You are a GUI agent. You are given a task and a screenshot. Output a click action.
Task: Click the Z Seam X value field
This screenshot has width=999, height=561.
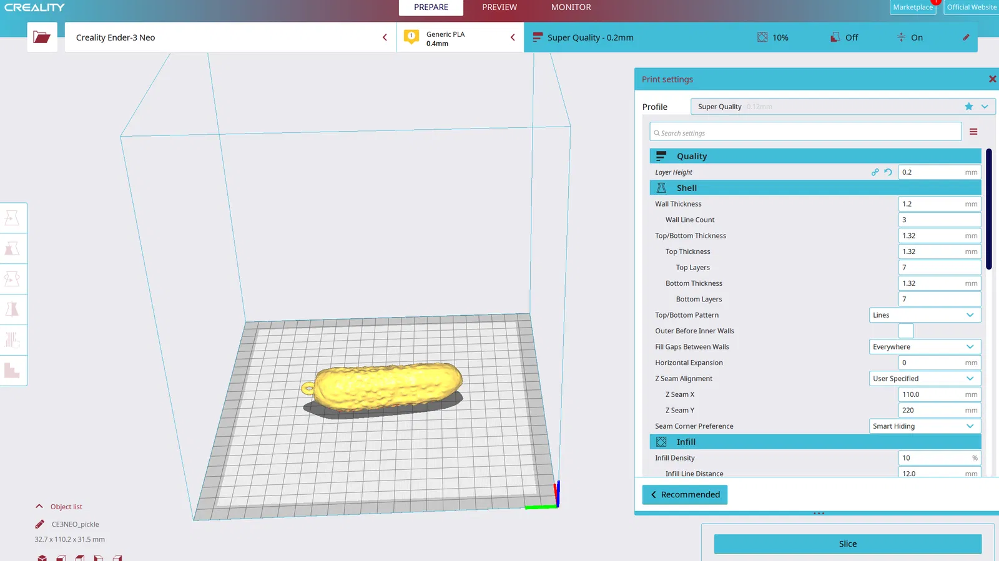tap(940, 394)
